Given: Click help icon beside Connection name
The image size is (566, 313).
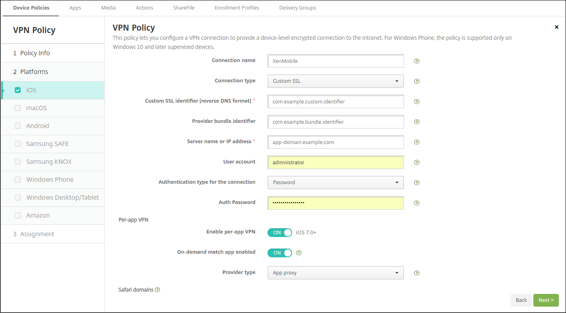Looking at the screenshot, I should (417, 61).
